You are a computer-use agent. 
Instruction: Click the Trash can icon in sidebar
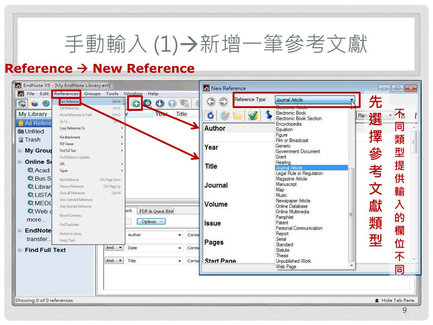(x=21, y=140)
